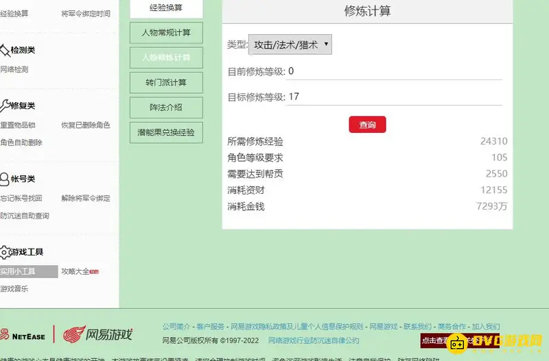Open 商务合作 footer link
Image resolution: width=549 pixels, height=361 pixels.
452,327
